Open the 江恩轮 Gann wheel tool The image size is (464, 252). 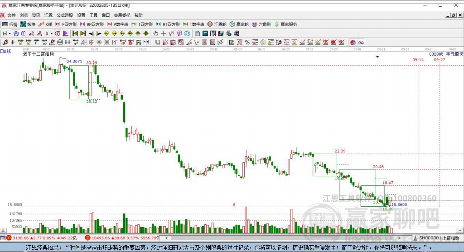[217, 24]
